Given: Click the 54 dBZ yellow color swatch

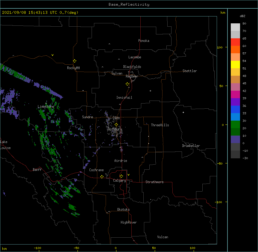Looking at the screenshot, I should click(235, 64).
